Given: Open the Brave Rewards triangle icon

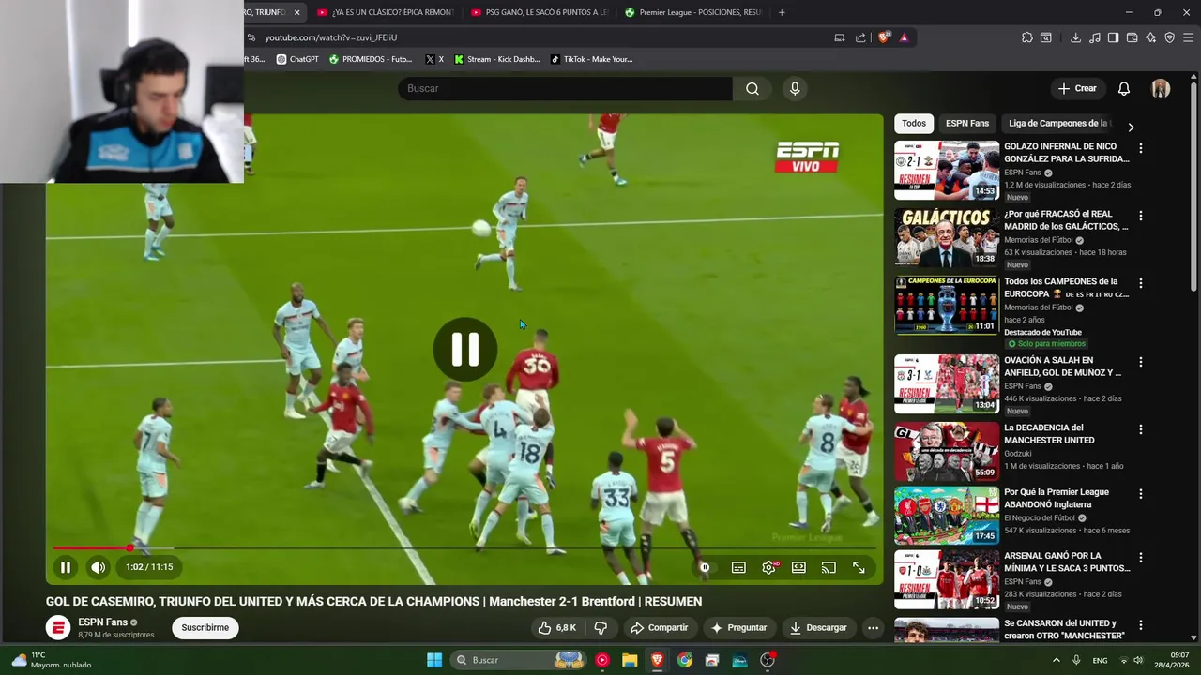Looking at the screenshot, I should [904, 37].
